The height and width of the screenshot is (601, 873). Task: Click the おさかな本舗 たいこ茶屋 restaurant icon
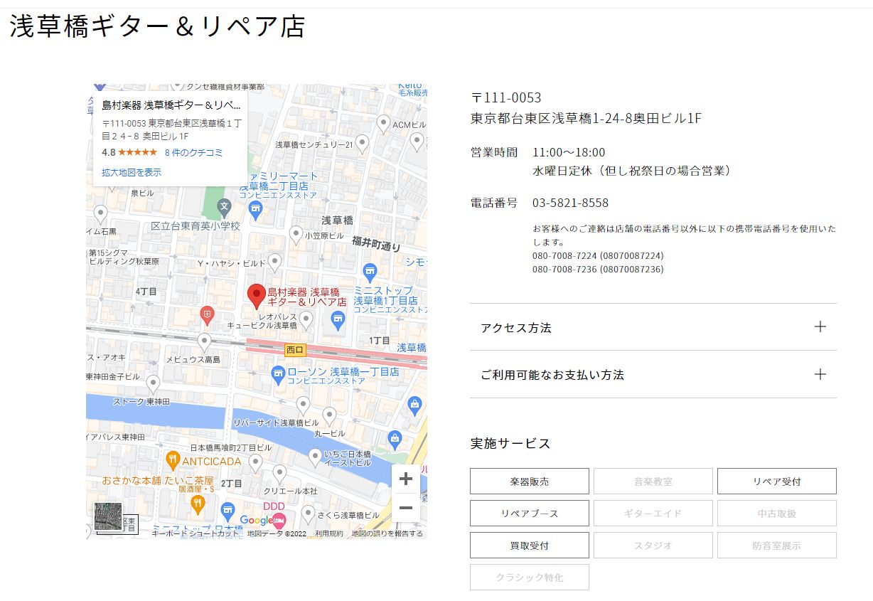[198, 504]
